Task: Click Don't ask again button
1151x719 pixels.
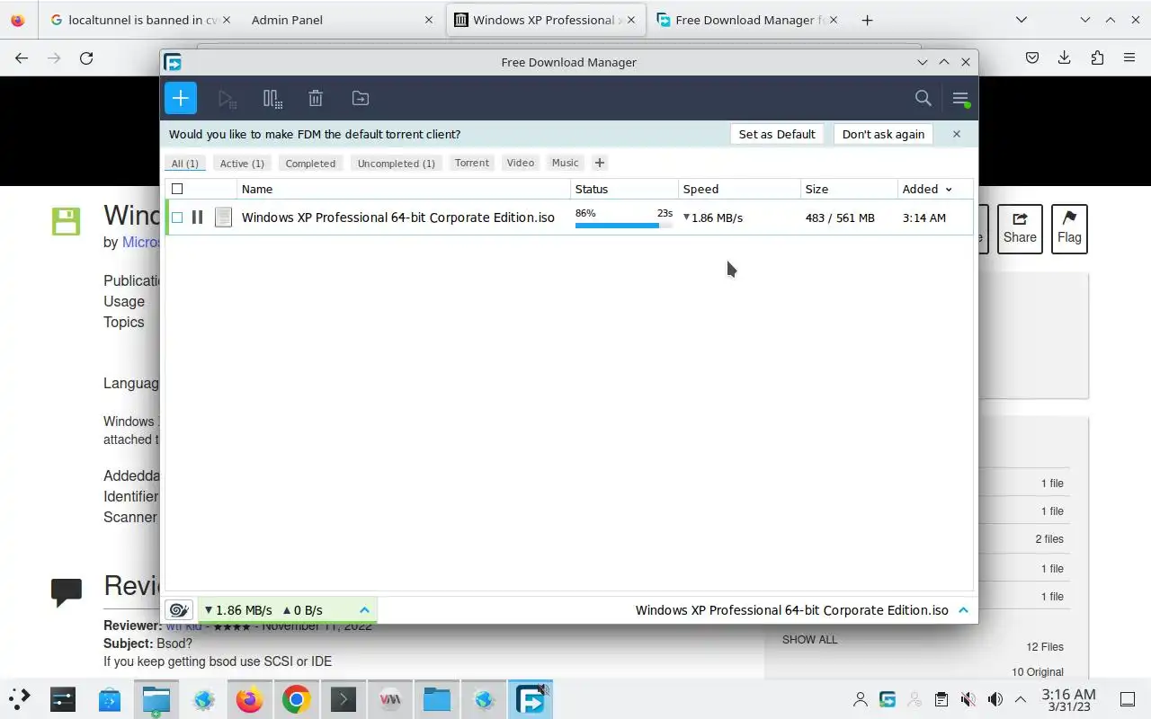Action: coord(883,134)
